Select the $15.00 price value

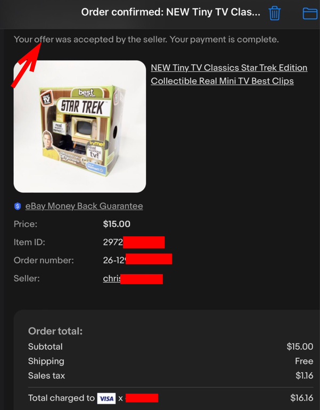[117, 224]
